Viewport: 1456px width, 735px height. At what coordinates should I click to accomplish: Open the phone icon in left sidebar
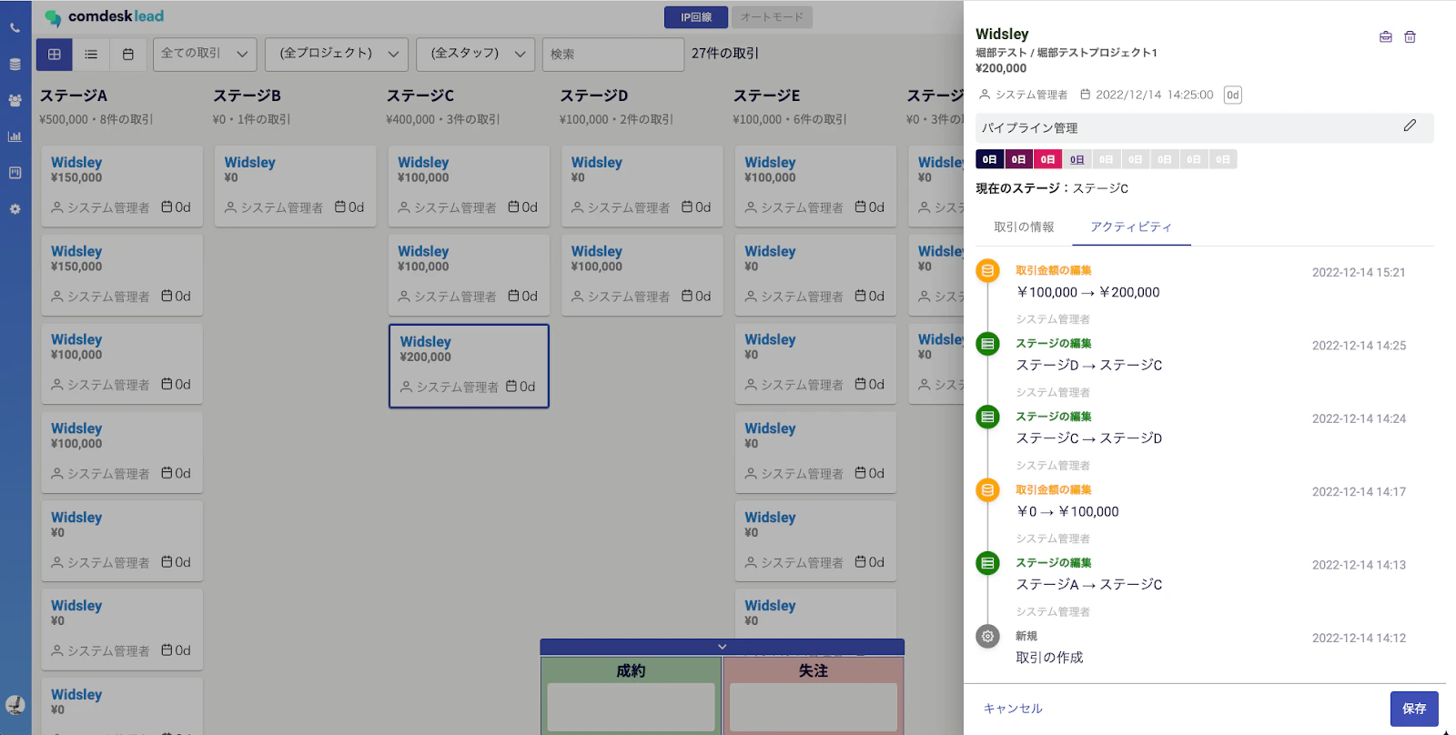tap(15, 28)
